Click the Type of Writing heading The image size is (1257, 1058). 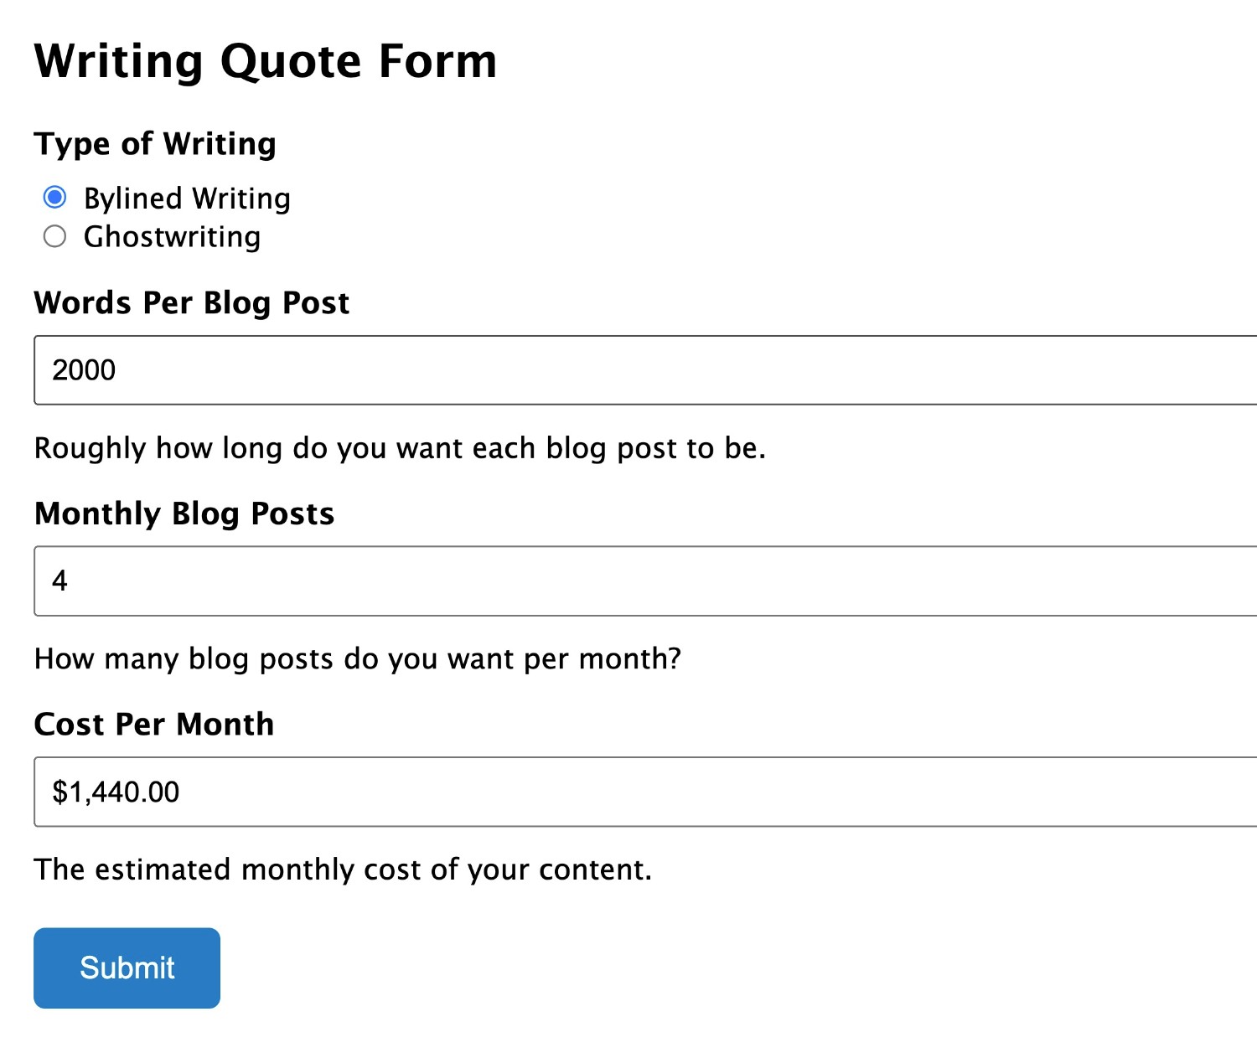tap(155, 143)
